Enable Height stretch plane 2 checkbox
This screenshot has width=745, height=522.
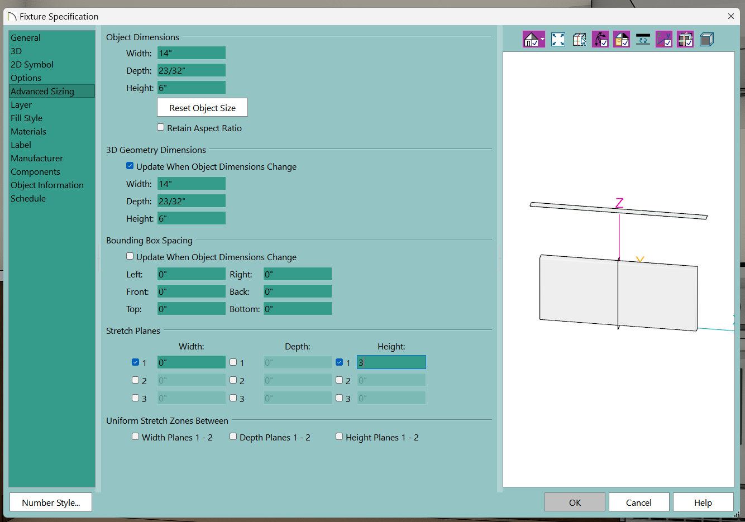point(340,380)
